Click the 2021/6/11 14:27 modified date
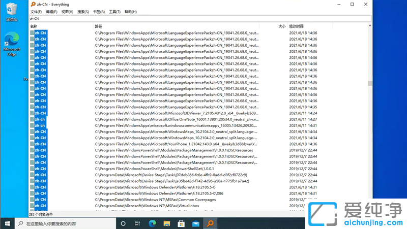Image resolution: width=407 pixels, height=229 pixels. [x=303, y=119]
